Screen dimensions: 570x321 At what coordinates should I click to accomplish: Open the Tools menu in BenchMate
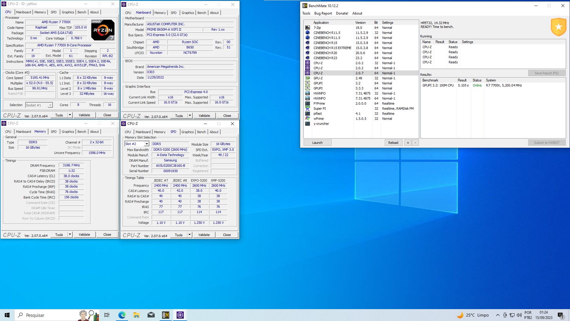(x=306, y=13)
